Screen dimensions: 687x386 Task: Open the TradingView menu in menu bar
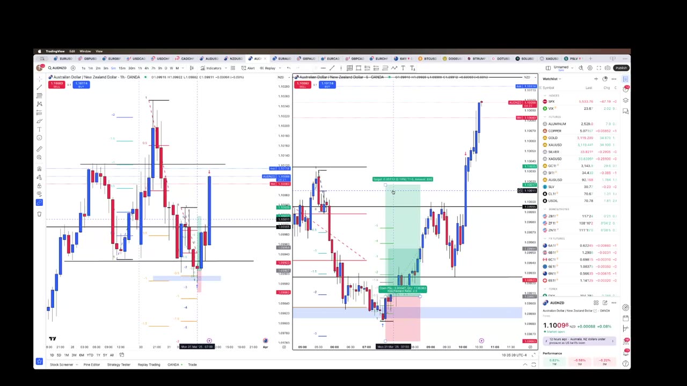coord(55,51)
